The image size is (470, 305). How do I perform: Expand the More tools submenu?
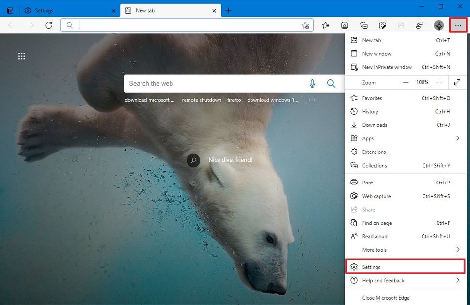tap(405, 249)
